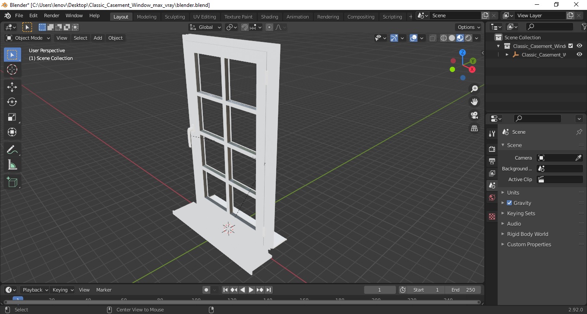Toggle exclude checkbox for Classic_Casement collection
The width and height of the screenshot is (587, 314).
(571, 46)
